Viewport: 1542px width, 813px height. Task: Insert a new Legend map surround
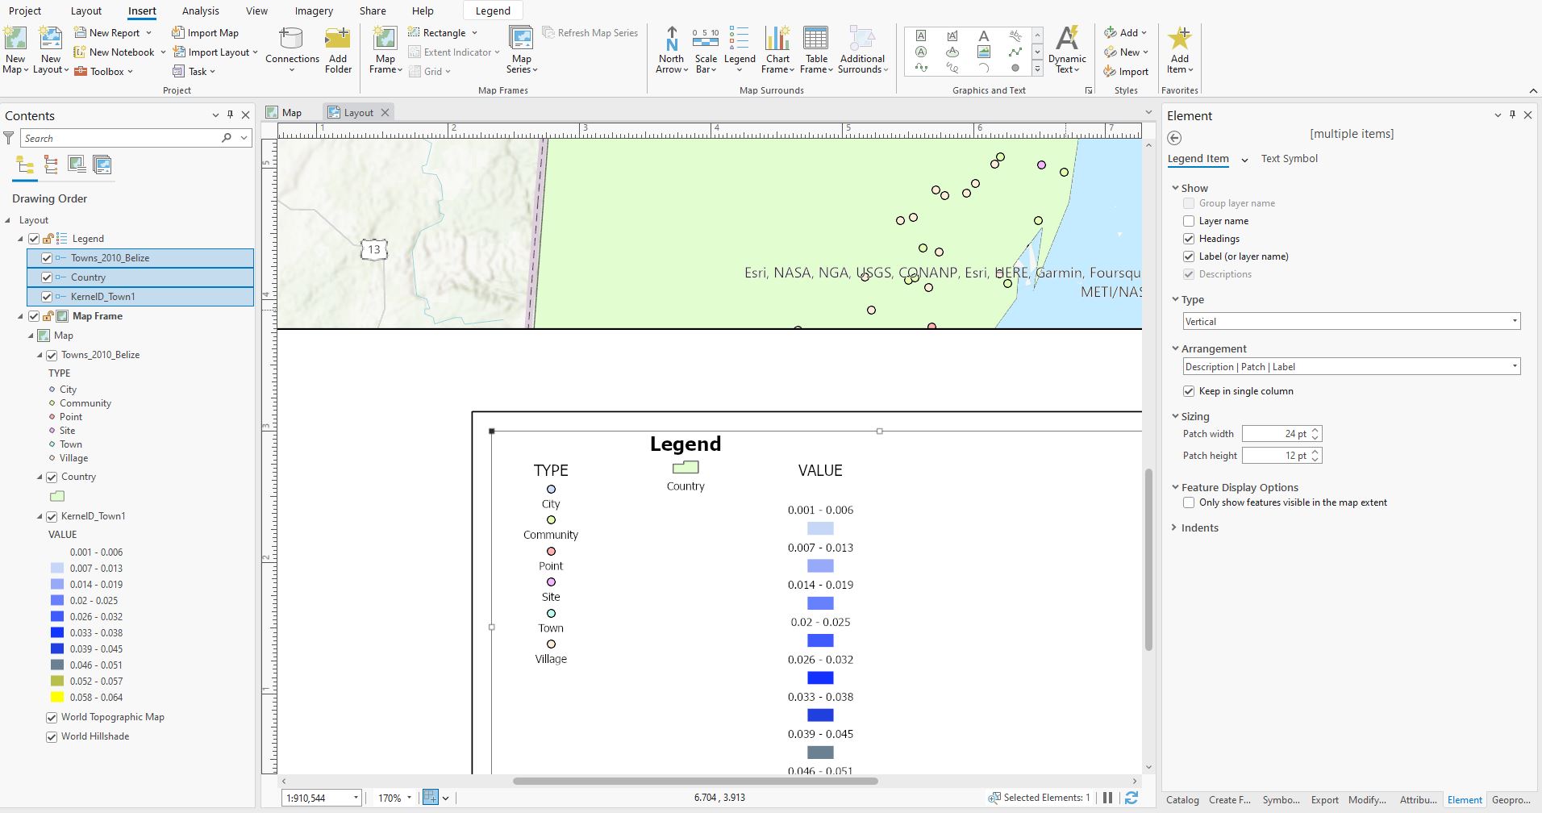(x=738, y=48)
